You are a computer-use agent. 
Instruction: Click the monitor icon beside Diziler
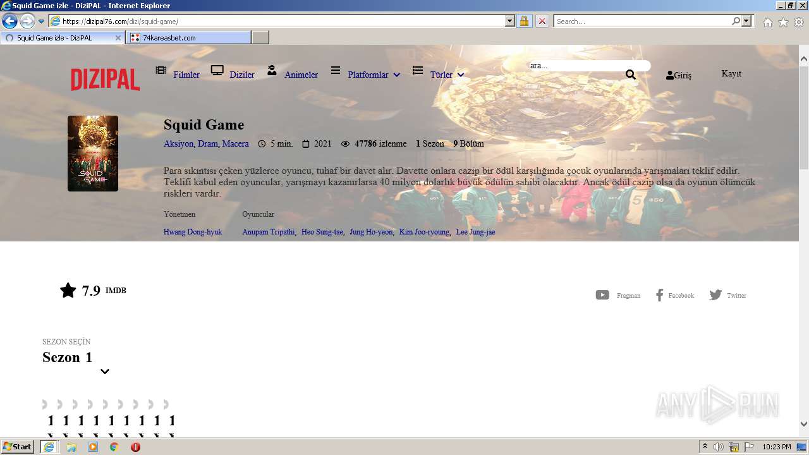point(217,70)
